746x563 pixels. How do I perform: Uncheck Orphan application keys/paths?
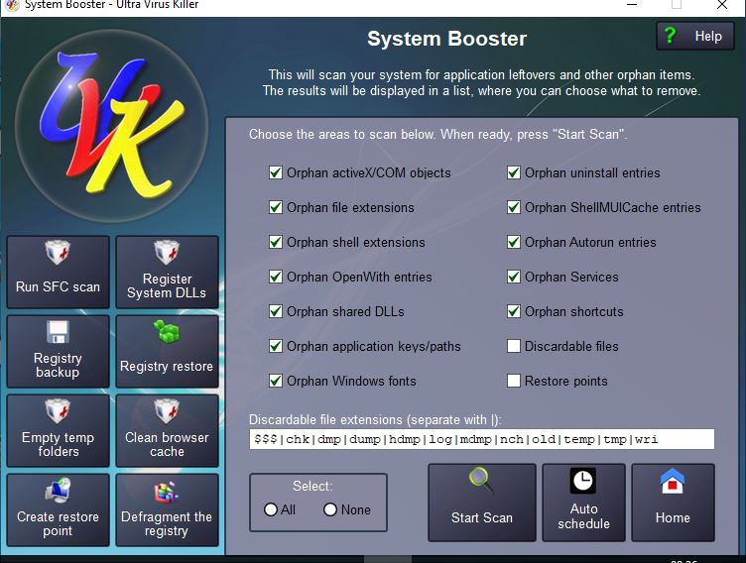point(276,346)
